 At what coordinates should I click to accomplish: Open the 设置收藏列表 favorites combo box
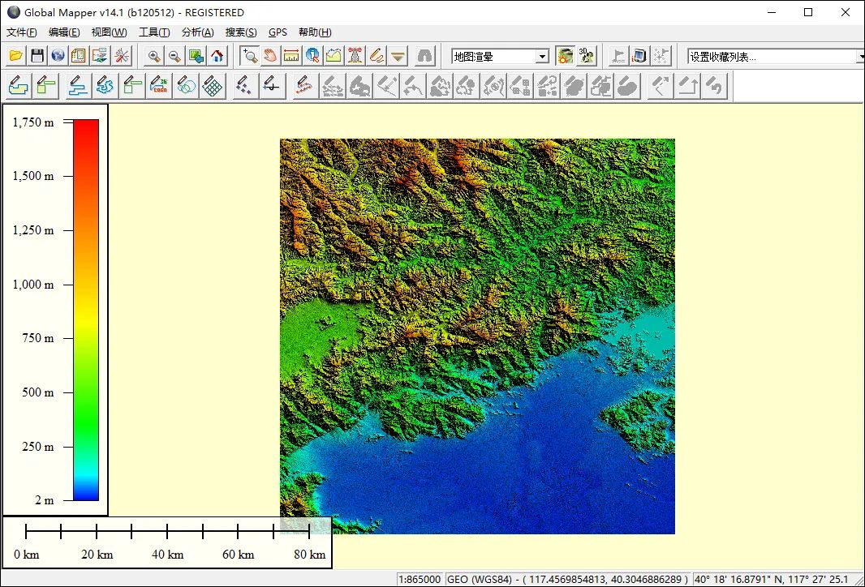(775, 56)
